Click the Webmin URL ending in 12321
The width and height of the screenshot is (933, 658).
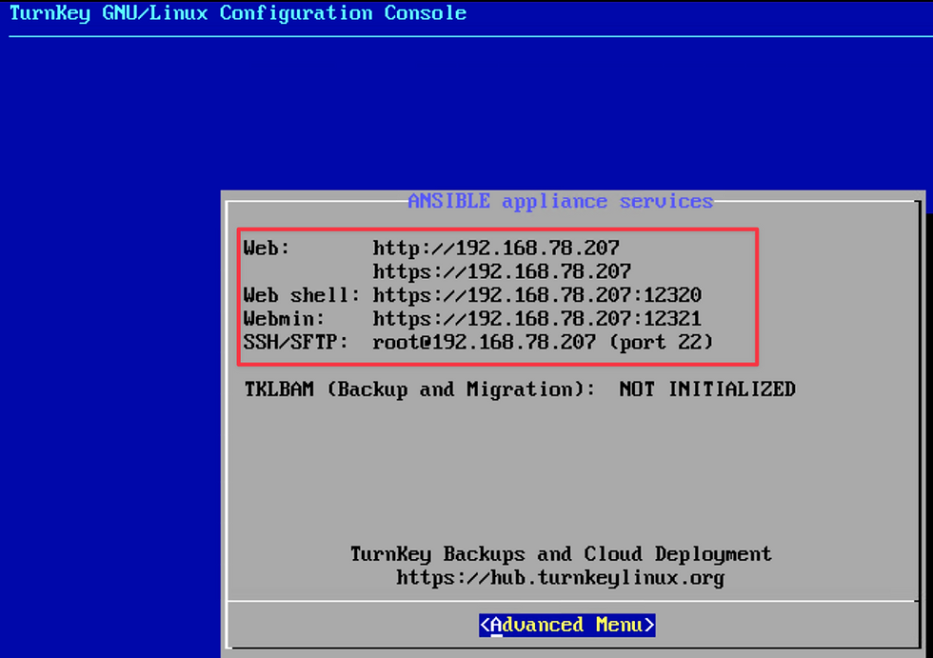point(537,319)
